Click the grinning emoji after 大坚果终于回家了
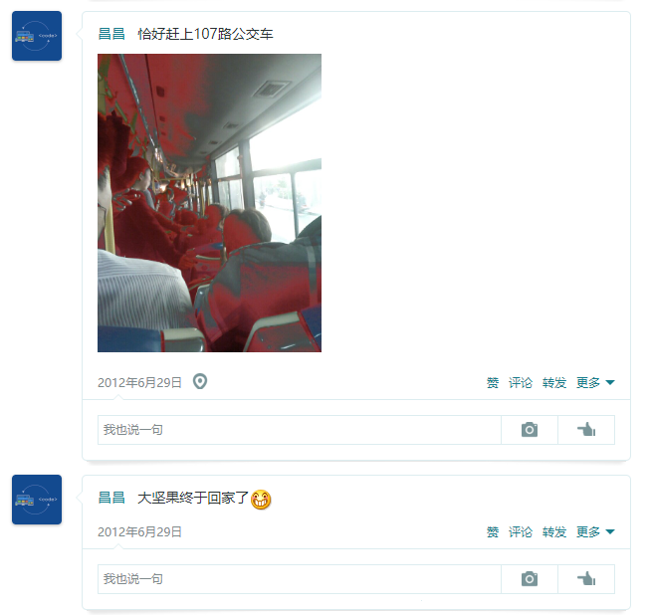Image resolution: width=650 pixels, height=616 pixels. click(x=261, y=500)
